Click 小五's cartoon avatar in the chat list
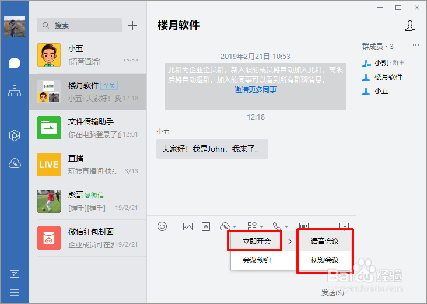 (x=49, y=55)
